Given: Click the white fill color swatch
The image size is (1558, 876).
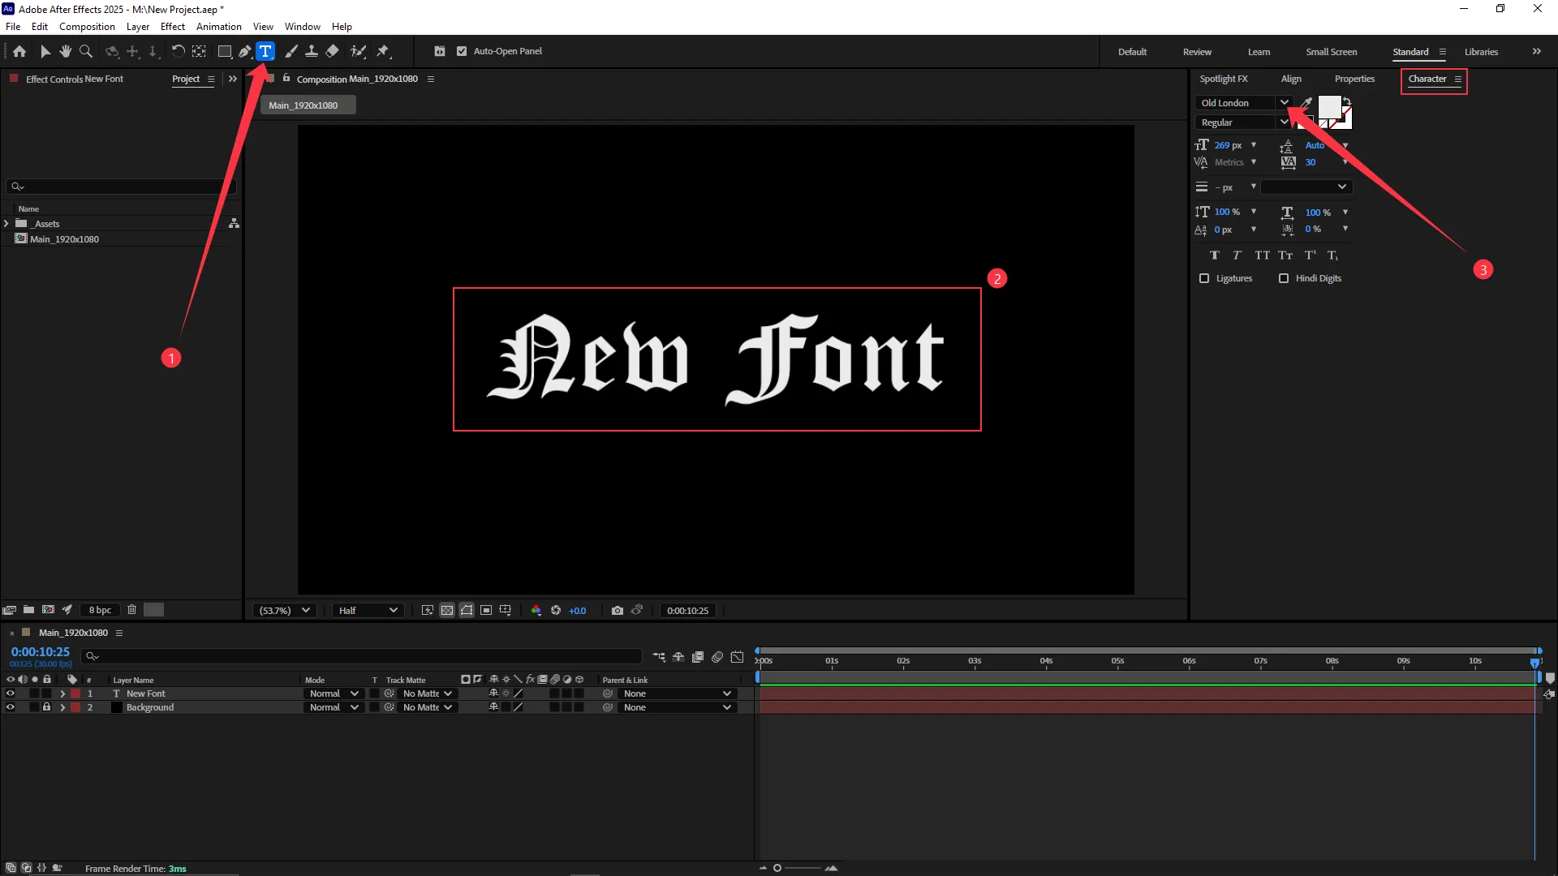Looking at the screenshot, I should pos(1328,106).
